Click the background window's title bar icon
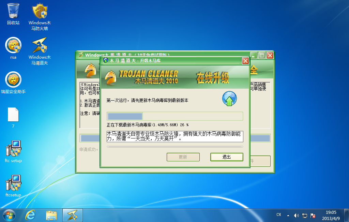The width and height of the screenshot is (349, 222). pyautogui.click(x=81, y=55)
